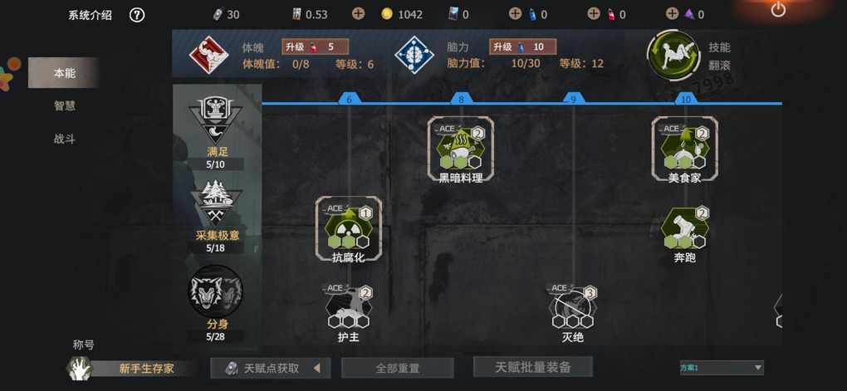
Task: Open the question mark help icon
Action: coord(137,15)
